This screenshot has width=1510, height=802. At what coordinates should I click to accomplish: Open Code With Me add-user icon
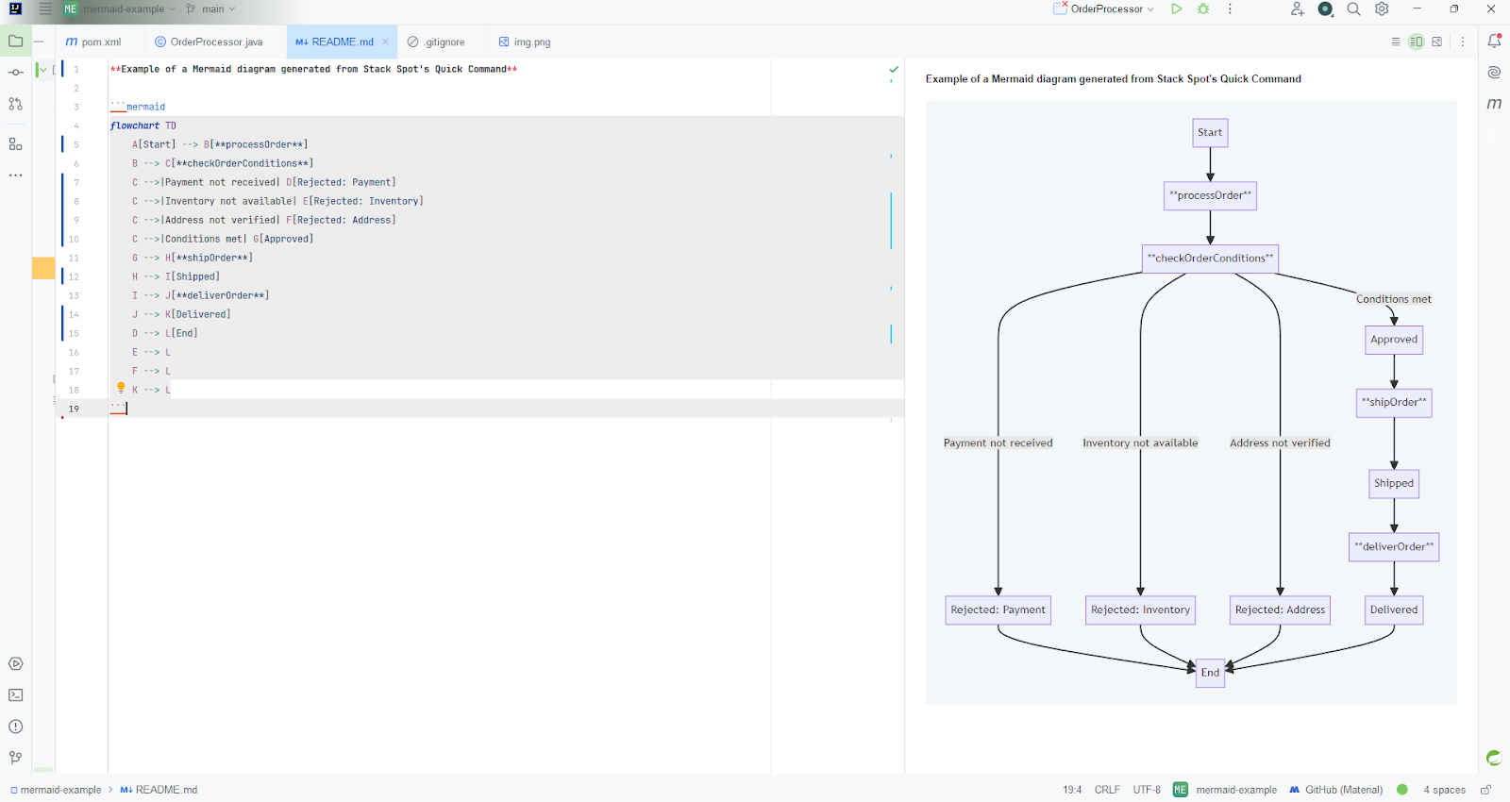coord(1298,8)
